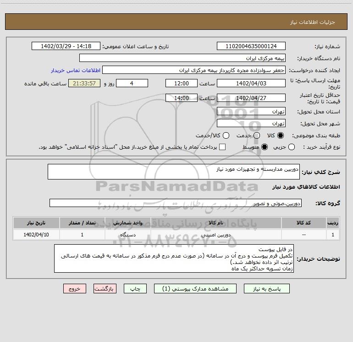Click the واحد شمارش column header

tap(128, 223)
